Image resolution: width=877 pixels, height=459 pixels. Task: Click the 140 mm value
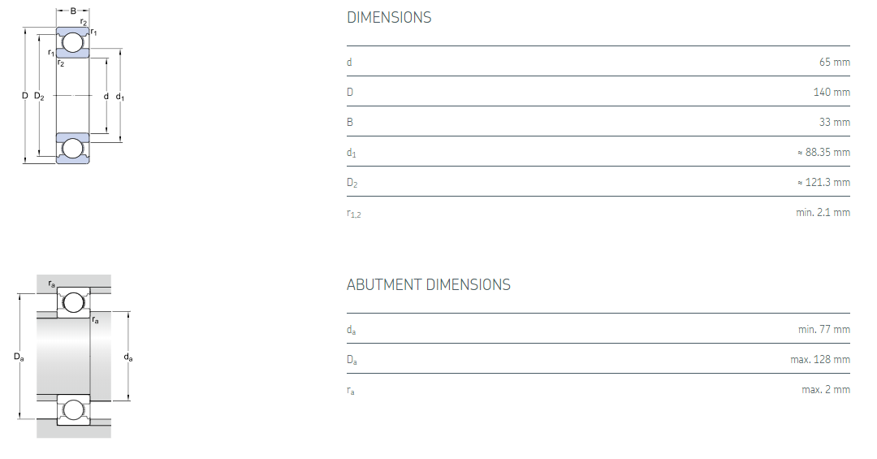pyautogui.click(x=832, y=92)
